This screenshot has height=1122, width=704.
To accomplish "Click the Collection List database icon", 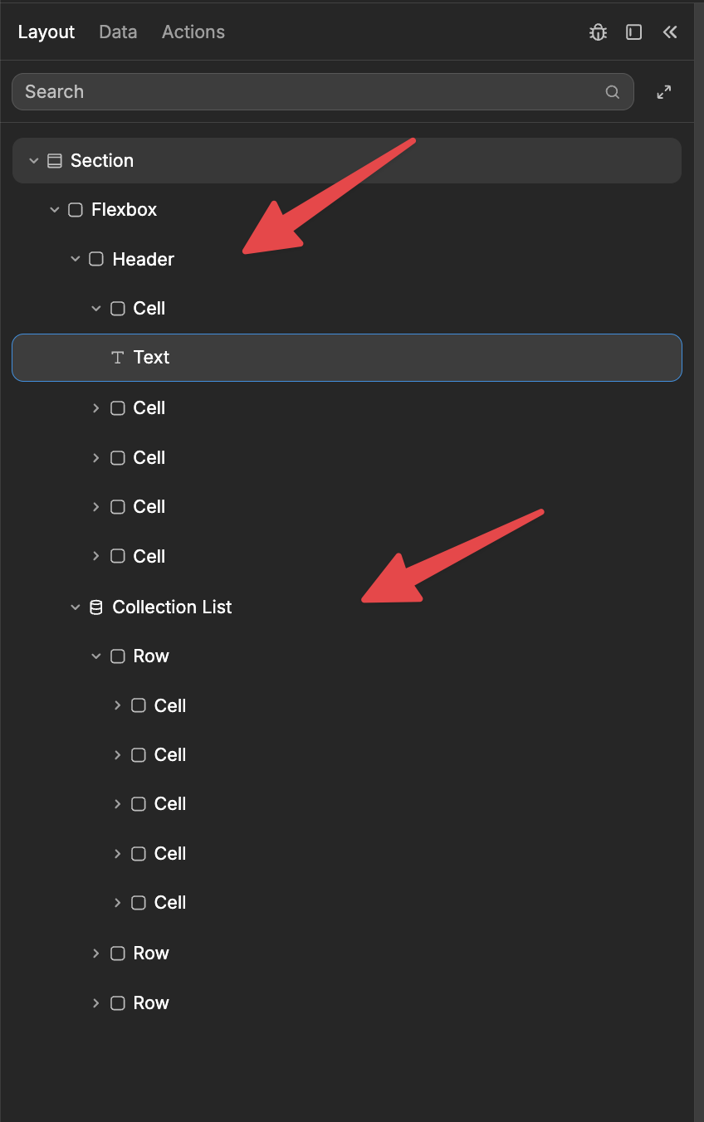I will [95, 607].
